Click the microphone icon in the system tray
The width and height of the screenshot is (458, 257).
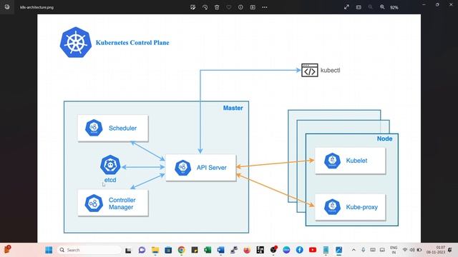pyautogui.click(x=363, y=250)
